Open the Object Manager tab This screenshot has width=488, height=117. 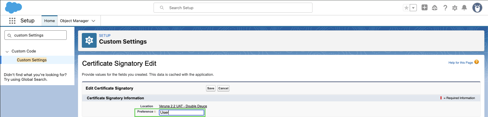[74, 21]
